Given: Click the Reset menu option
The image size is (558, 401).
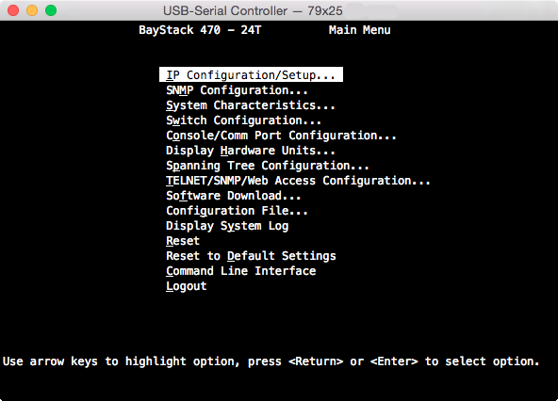Looking at the screenshot, I should pos(183,241).
